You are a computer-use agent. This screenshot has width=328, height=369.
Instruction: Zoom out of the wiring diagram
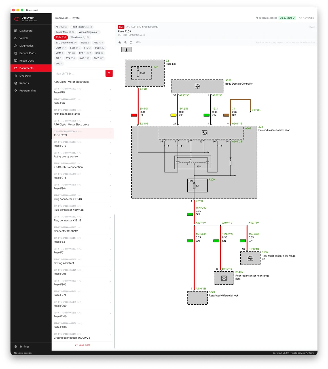tap(125, 43)
